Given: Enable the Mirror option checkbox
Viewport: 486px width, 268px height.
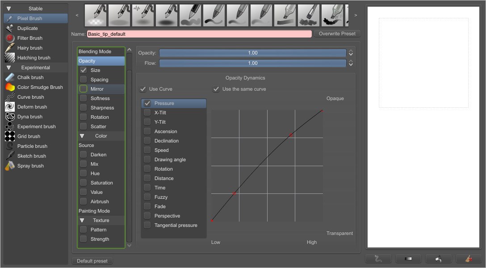Looking at the screenshot, I should [84, 89].
